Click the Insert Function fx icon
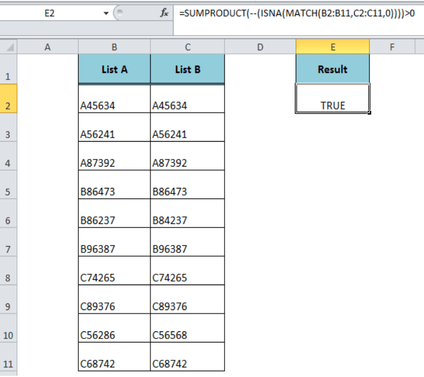Viewport: 424px width, 377px height. coord(164,12)
